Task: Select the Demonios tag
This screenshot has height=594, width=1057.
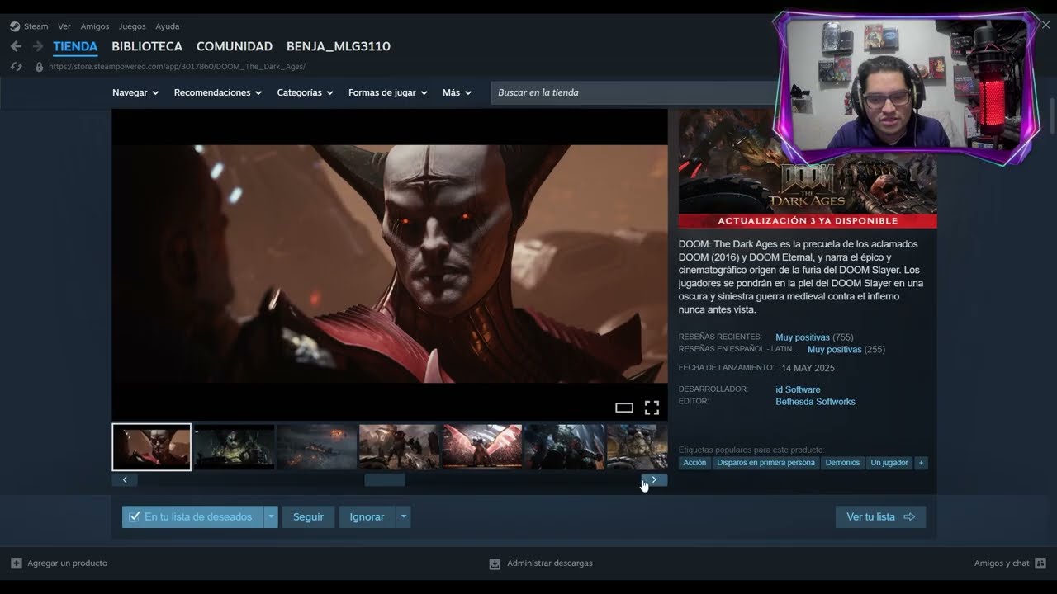Action: pos(842,463)
